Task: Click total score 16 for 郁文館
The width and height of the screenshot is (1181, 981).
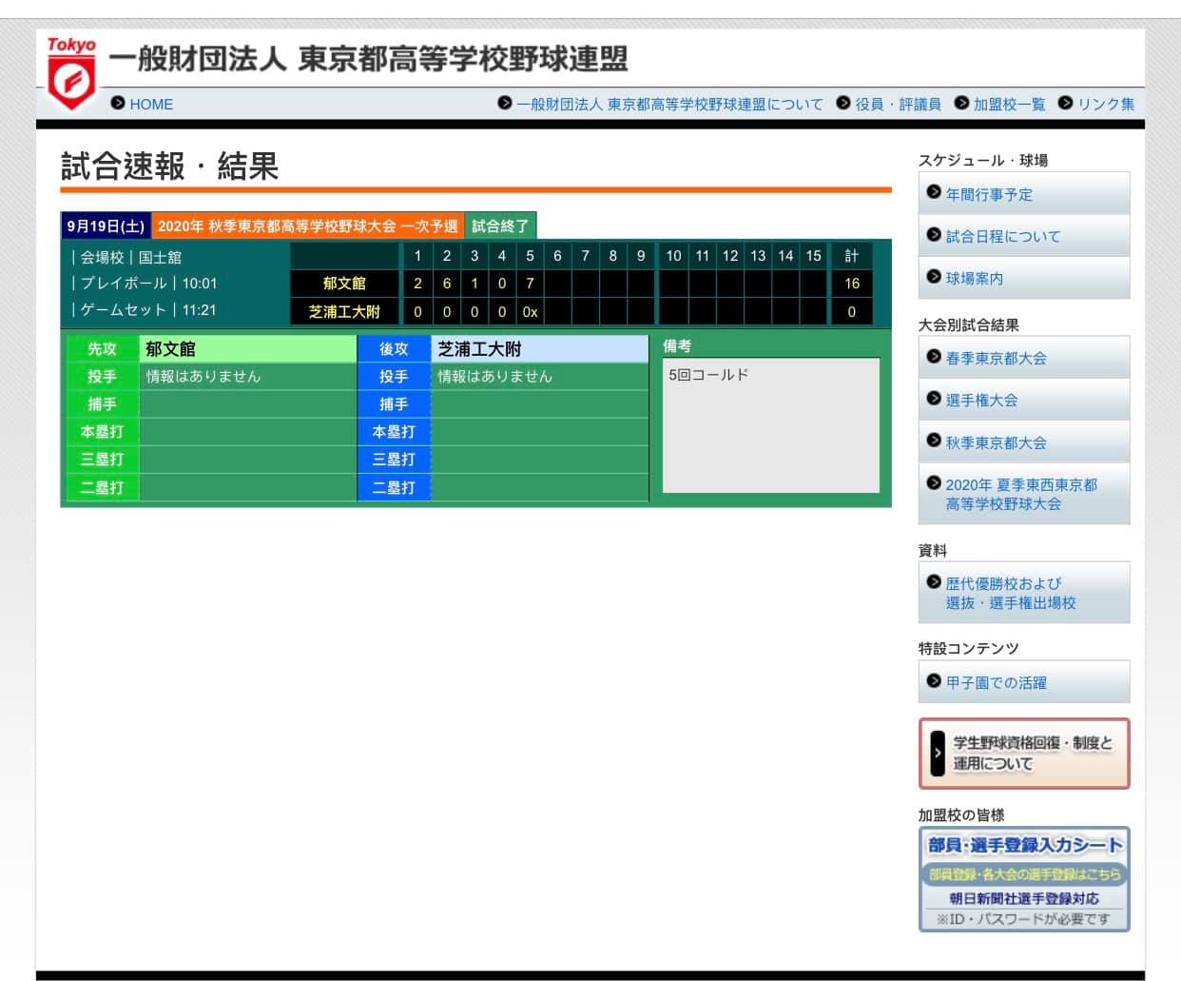Action: (852, 283)
